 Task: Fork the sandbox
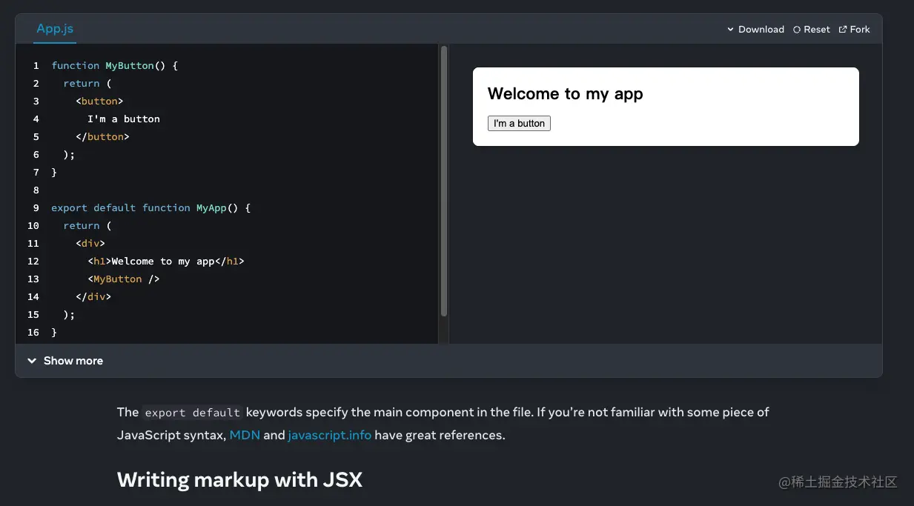854,30
